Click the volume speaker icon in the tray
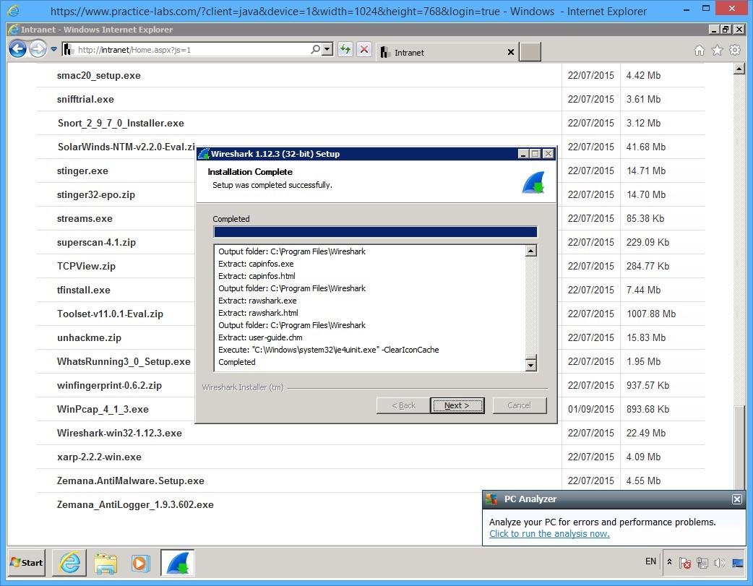This screenshot has width=753, height=586. [x=720, y=563]
